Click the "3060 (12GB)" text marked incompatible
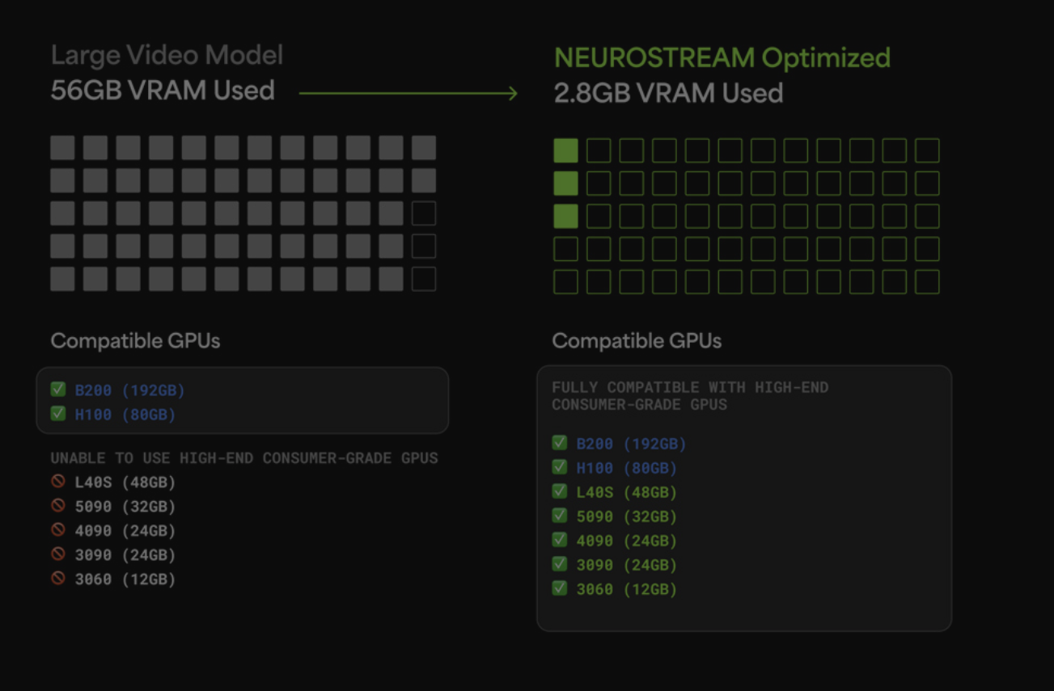Screen dimensions: 1054x691 125,579
